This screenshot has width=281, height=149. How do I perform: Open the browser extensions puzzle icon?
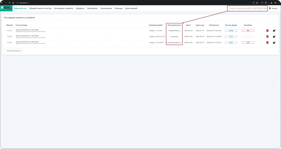click(266, 3)
